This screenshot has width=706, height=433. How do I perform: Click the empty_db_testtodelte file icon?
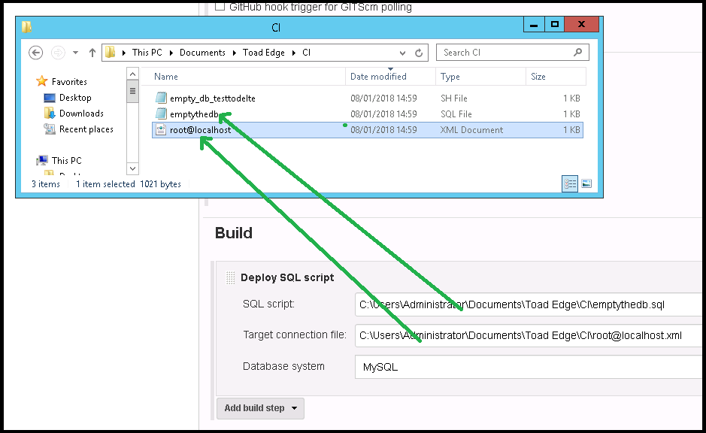coord(161,98)
